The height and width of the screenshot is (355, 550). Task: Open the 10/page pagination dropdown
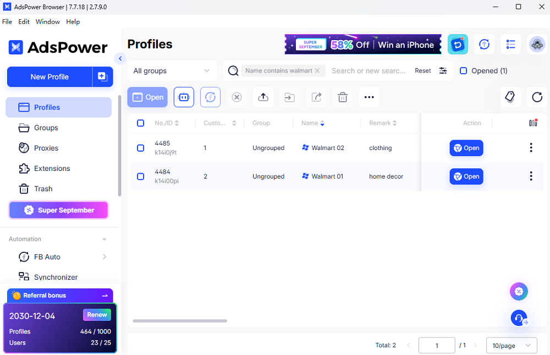pyautogui.click(x=512, y=346)
